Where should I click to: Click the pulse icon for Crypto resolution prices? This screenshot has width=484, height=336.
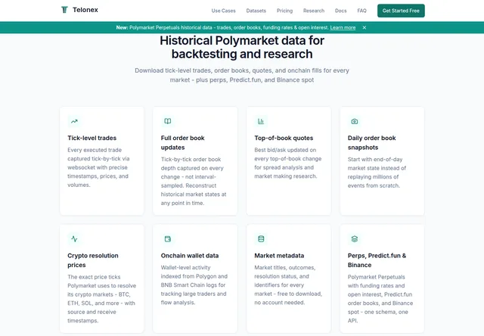click(x=74, y=238)
